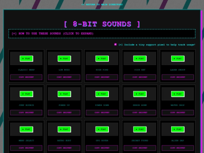Copy snippet for Retro Hurt
Screen dimensions: 204x153
[64, 148]
